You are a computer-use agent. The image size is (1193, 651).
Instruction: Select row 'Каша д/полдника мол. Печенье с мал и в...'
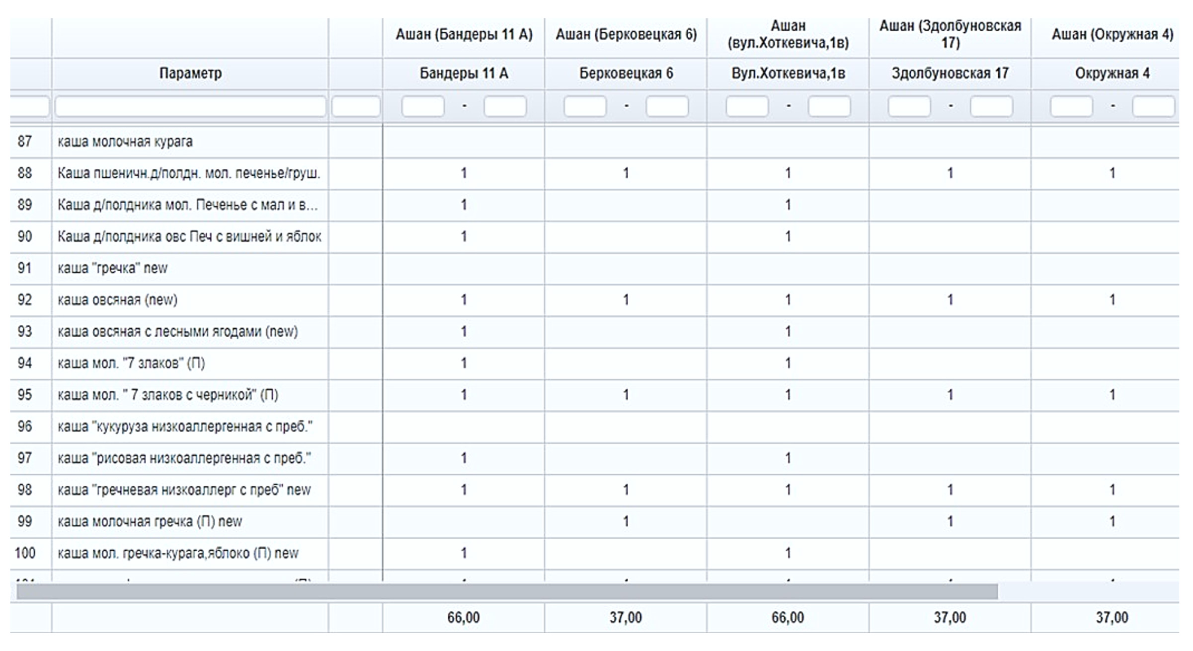click(x=595, y=205)
